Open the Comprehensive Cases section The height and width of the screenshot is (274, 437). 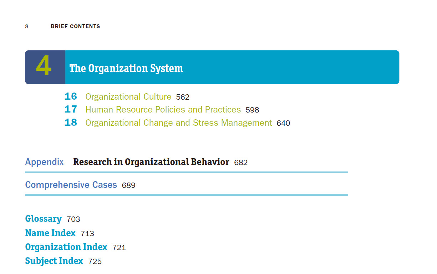[x=71, y=185]
